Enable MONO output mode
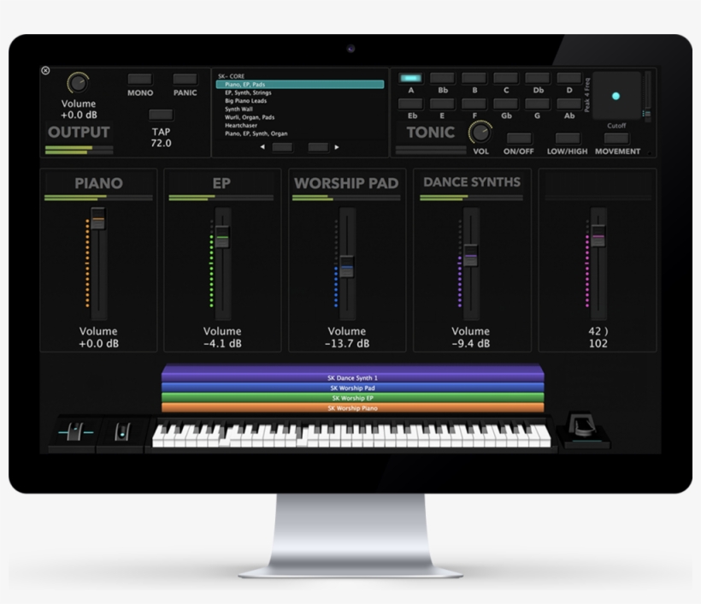The height and width of the screenshot is (604, 701). coord(139,79)
